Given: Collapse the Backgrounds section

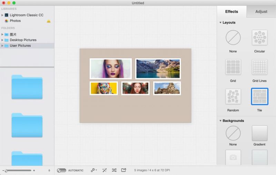Looking at the screenshot, I should 220,121.
